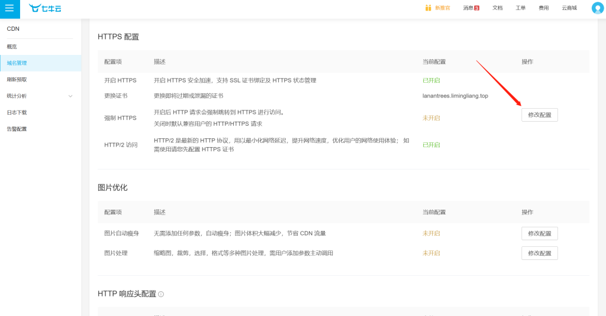The image size is (606, 316).
Task: Open 文档 link in top bar
Action: tap(497, 8)
